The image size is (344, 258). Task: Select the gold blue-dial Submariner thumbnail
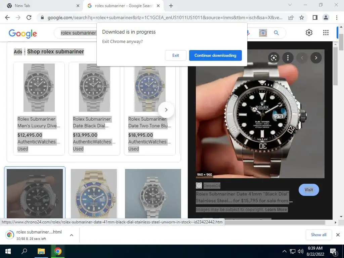pos(94,193)
